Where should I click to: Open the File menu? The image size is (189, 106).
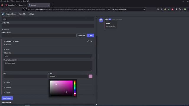(x=1, y=1)
